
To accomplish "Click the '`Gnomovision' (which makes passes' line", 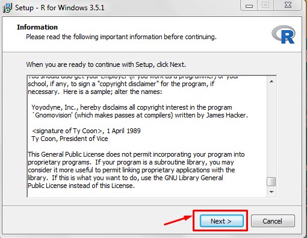I will [x=140, y=115].
